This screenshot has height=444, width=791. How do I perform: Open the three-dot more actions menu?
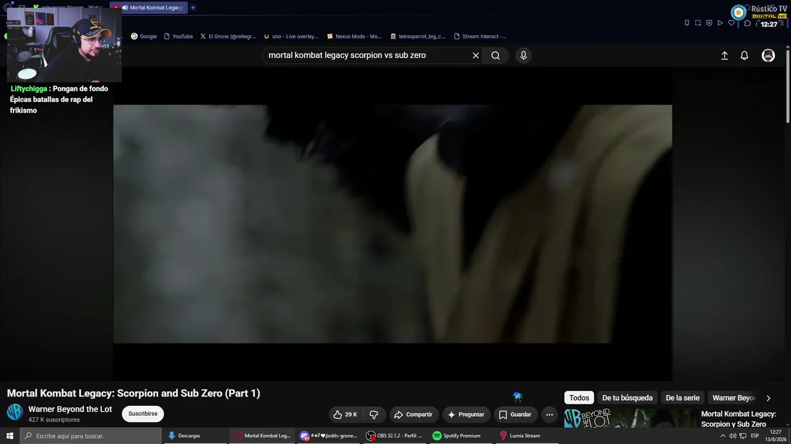pos(549,414)
